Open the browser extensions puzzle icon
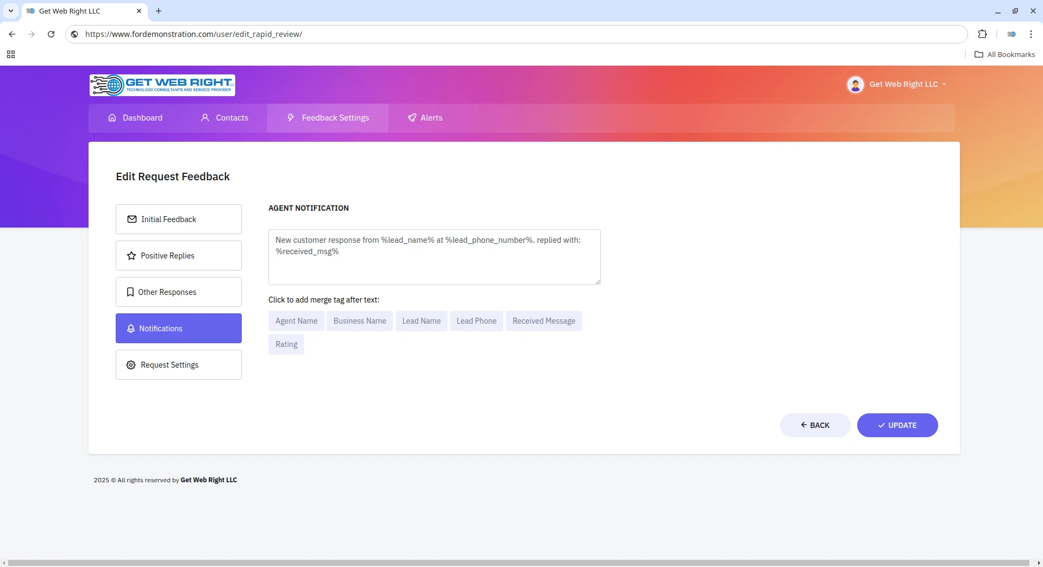 point(982,34)
